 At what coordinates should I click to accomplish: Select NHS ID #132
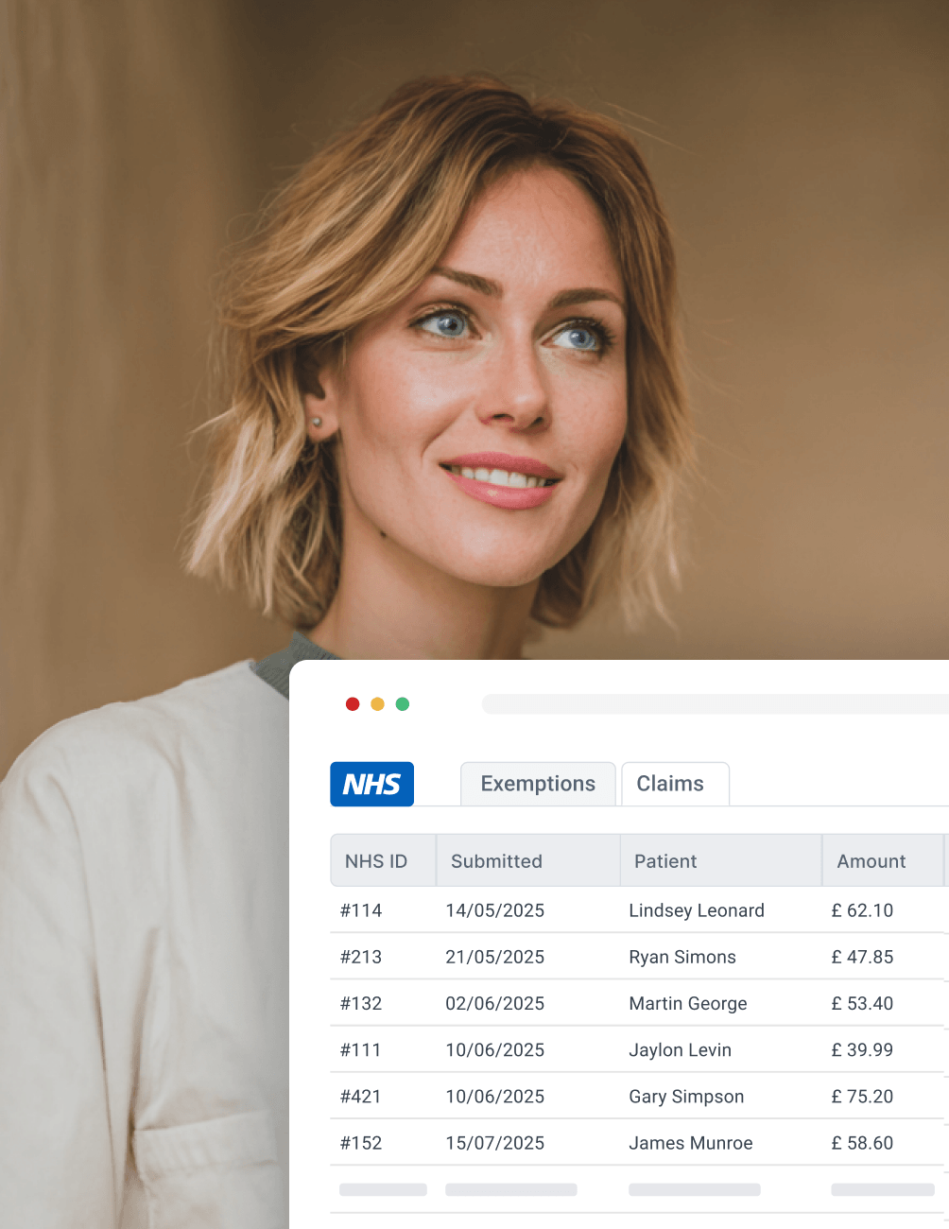click(361, 1003)
